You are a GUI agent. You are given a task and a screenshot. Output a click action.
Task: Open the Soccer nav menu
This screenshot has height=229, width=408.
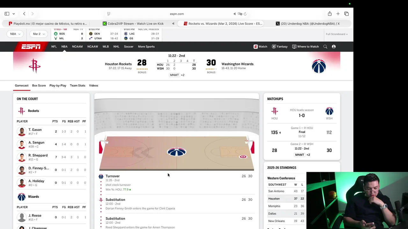click(129, 46)
